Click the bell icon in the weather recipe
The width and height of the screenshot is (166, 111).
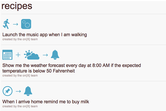[55, 55]
